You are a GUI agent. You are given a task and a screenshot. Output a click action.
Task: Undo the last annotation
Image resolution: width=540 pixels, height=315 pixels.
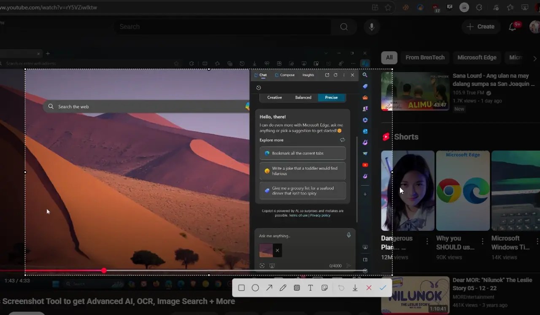(341, 288)
